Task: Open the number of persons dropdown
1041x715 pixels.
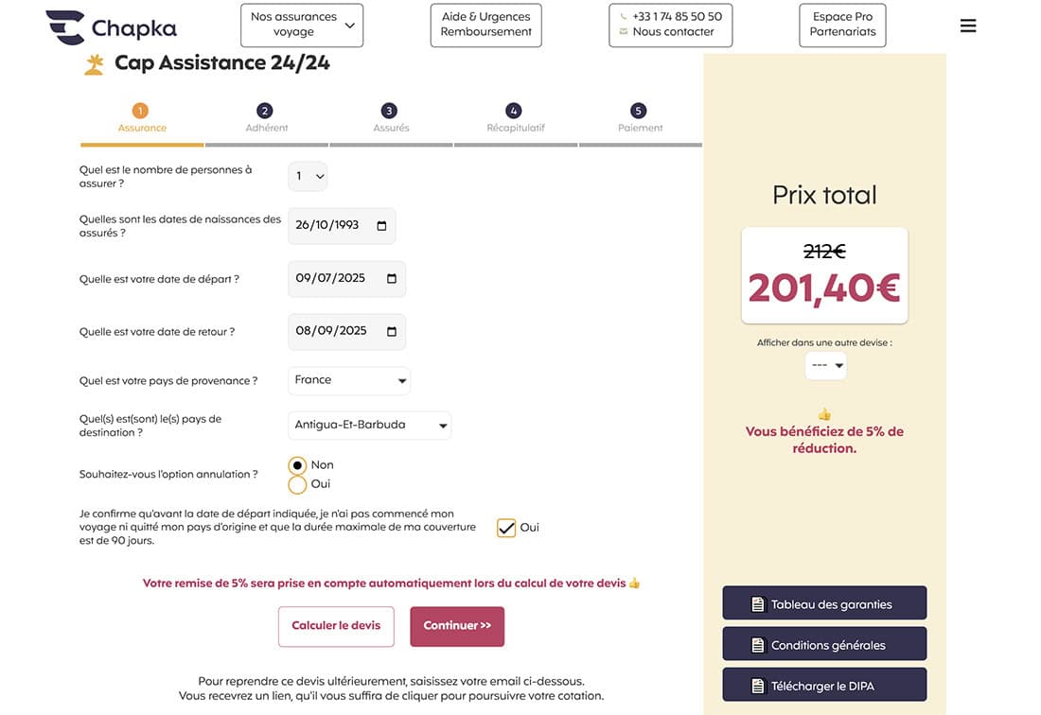Action: tap(308, 176)
